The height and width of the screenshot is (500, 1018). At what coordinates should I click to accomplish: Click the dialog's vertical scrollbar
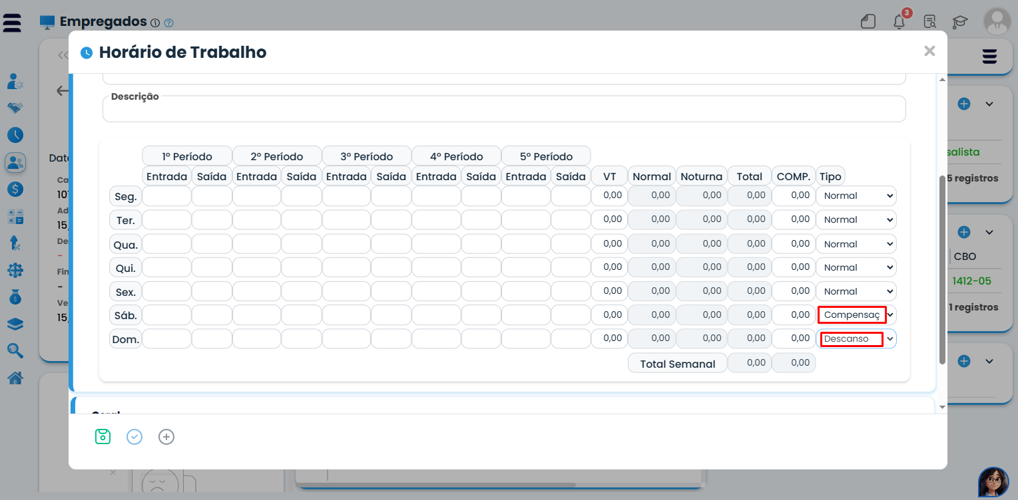[942, 266]
